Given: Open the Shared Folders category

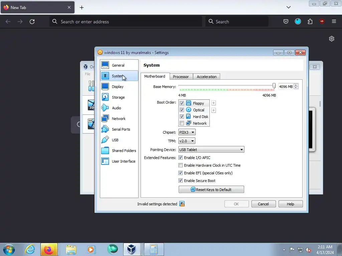Looking at the screenshot, I should tap(119, 151).
